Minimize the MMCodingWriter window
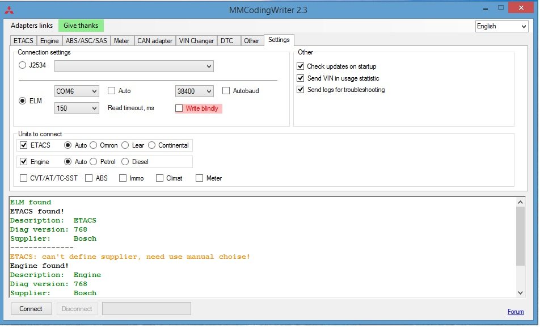The height and width of the screenshot is (327, 540). coord(486,9)
